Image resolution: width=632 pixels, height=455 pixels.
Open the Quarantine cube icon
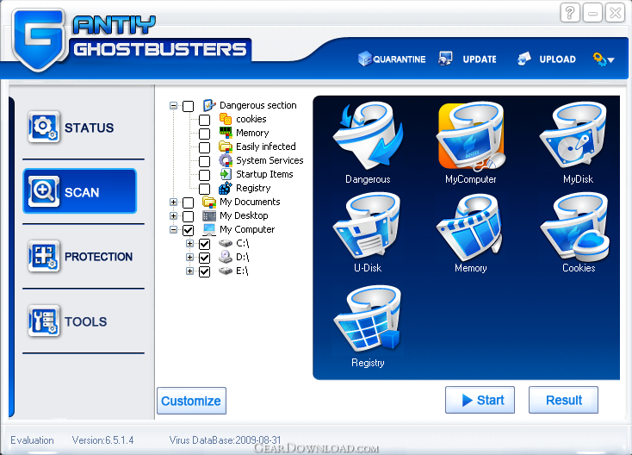[x=364, y=59]
